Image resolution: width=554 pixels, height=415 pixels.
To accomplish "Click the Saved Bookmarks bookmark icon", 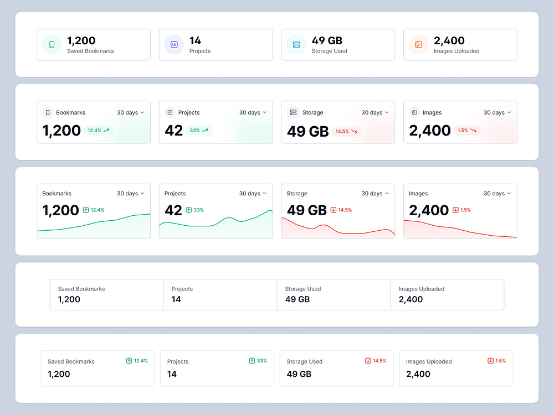I will (51, 44).
